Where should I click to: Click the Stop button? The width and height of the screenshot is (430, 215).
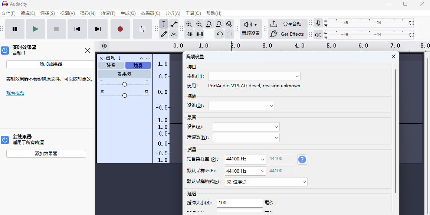click(56, 29)
